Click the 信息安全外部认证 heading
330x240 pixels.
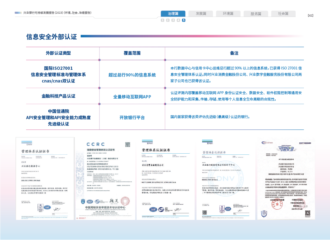[x=51, y=36]
